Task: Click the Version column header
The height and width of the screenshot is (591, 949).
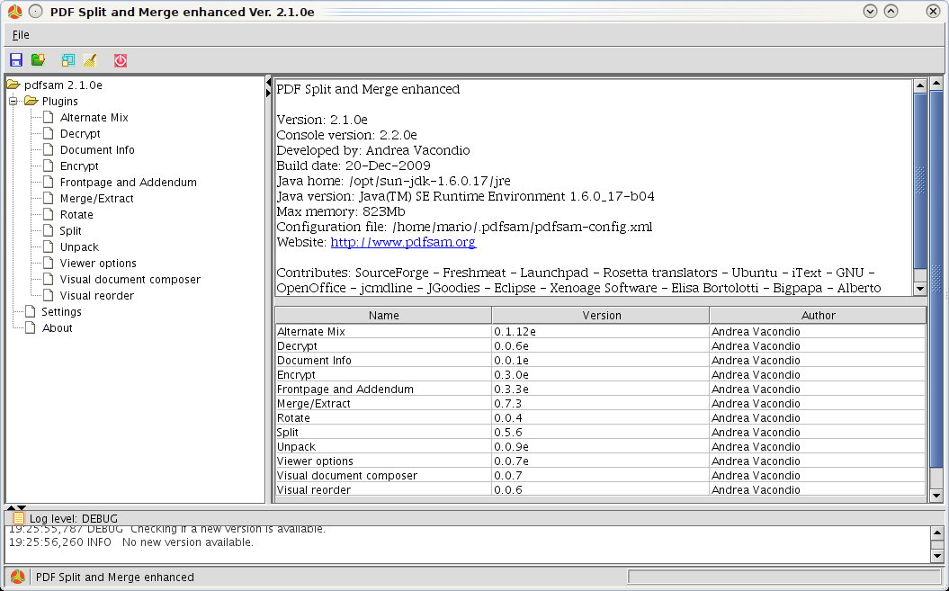Action: [x=601, y=315]
